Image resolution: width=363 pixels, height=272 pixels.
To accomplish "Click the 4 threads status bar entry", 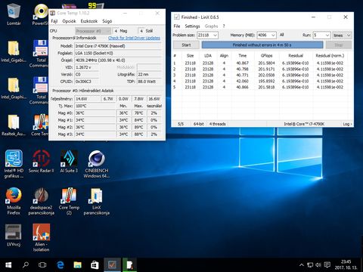I will tap(217, 124).
